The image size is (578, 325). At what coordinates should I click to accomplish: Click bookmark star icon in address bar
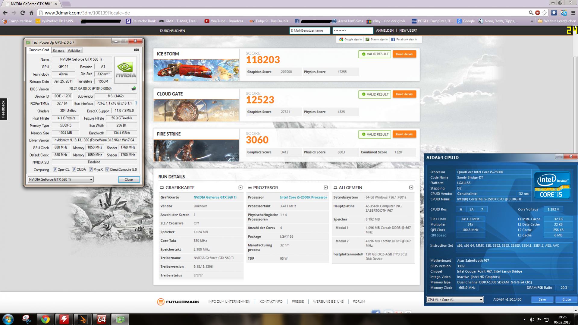tap(545, 13)
